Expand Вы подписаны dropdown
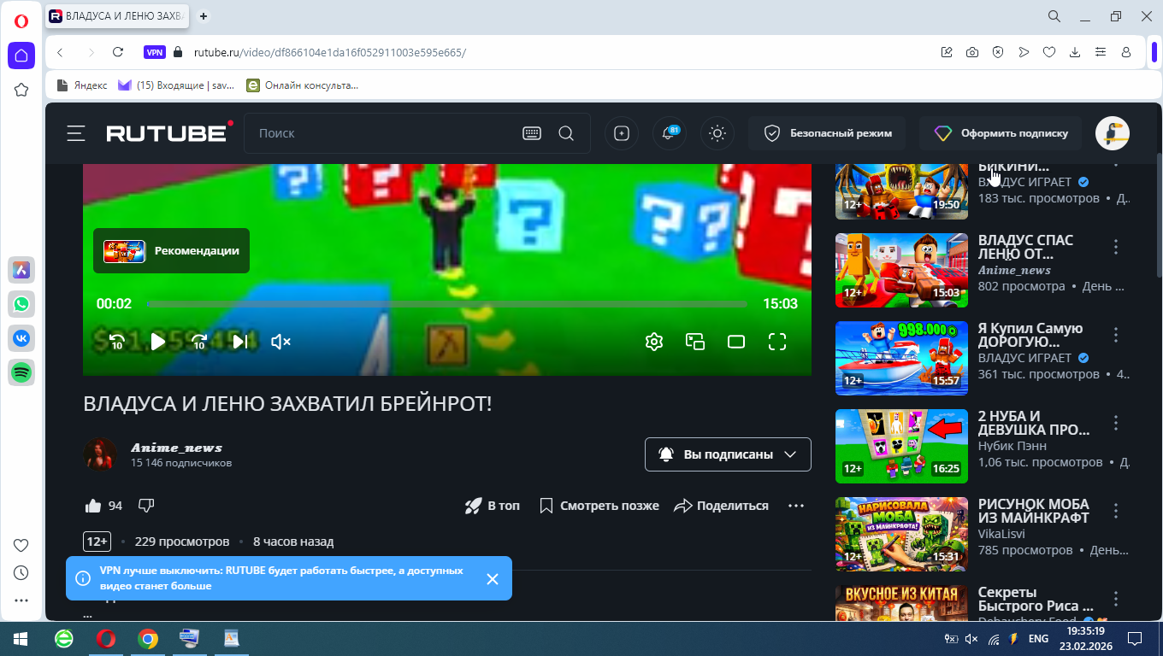Screen dimensions: 1163x656 tap(728, 454)
